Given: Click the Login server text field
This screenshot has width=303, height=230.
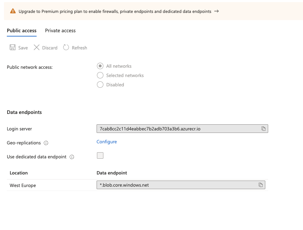Looking at the screenshot, I should click(176, 129).
